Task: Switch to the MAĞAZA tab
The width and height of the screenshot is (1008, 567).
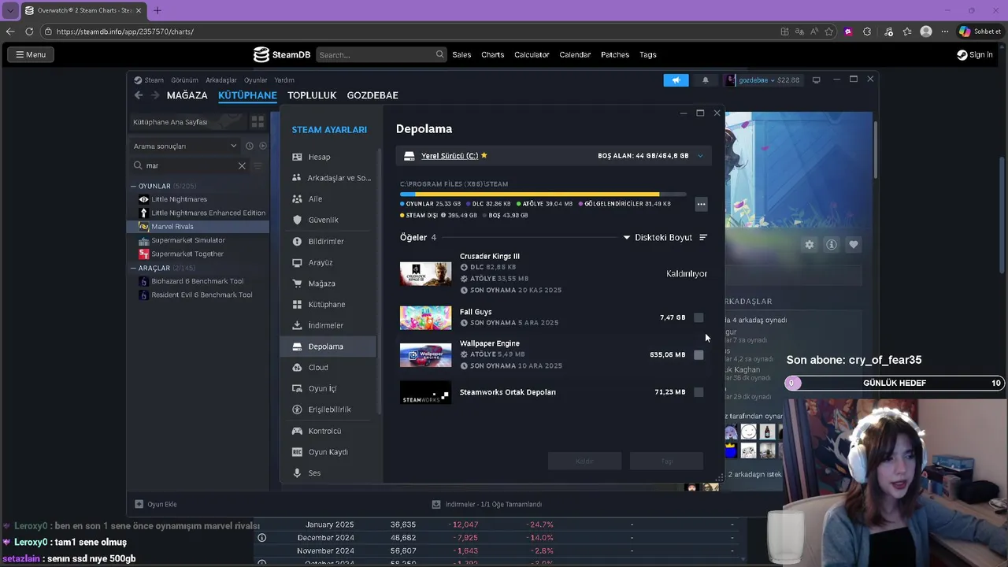Action: point(187,95)
